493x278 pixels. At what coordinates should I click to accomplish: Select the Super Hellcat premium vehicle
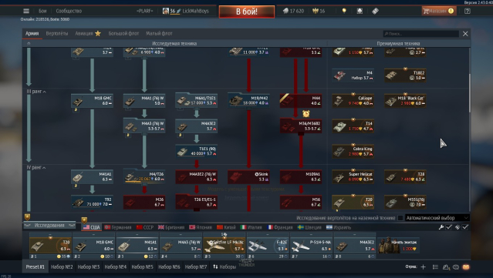tap(353, 176)
